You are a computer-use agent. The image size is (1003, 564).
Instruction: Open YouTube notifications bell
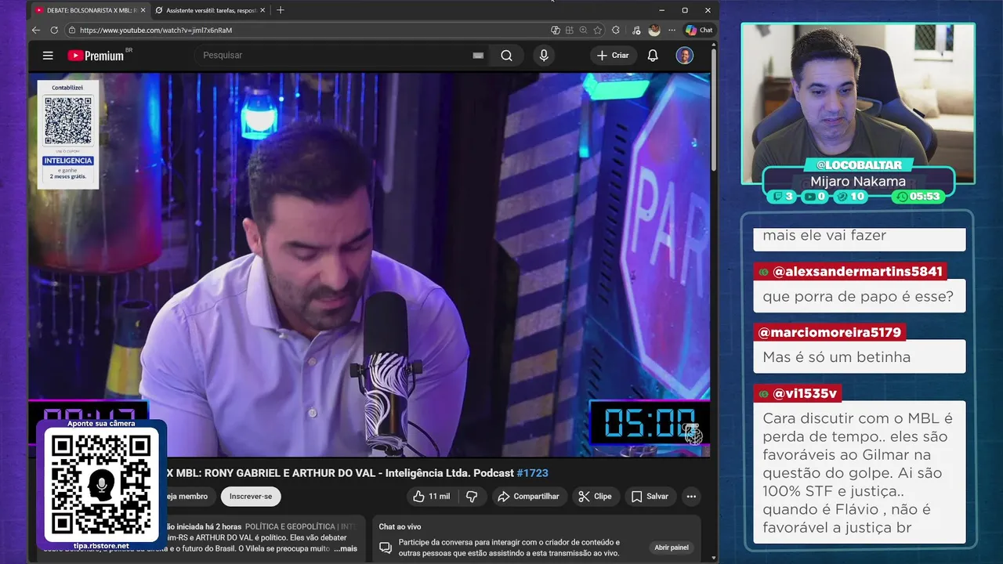(653, 56)
